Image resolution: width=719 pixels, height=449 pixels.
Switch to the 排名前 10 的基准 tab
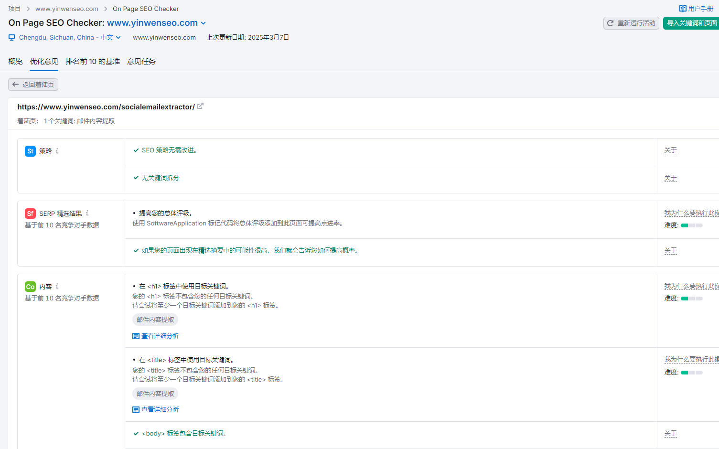(93, 61)
